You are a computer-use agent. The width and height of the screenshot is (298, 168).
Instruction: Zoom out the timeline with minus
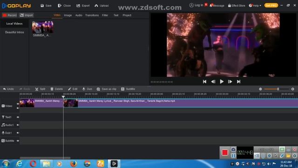(260, 89)
